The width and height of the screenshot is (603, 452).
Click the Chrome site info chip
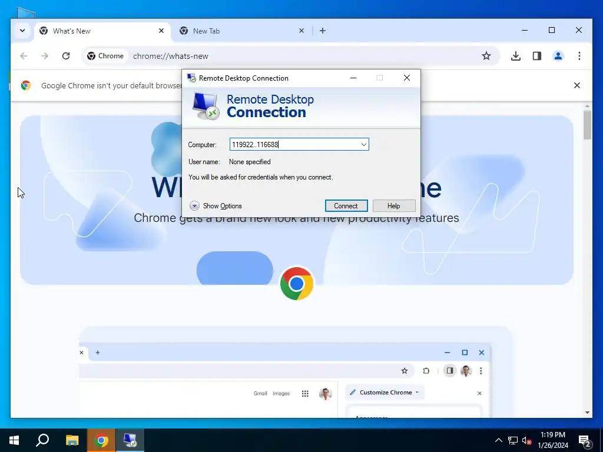coord(105,56)
